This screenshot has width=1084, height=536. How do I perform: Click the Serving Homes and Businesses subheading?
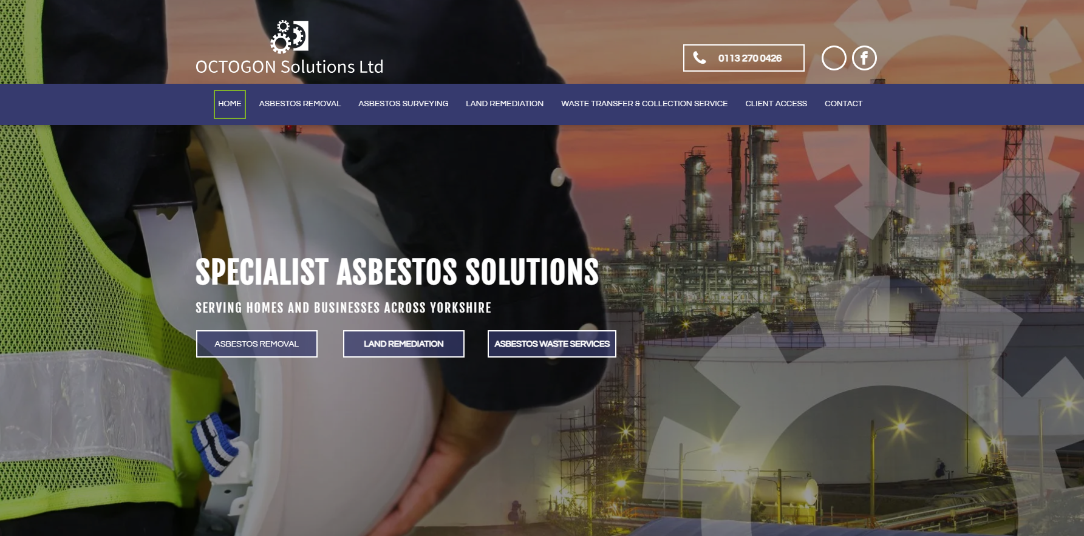point(344,308)
